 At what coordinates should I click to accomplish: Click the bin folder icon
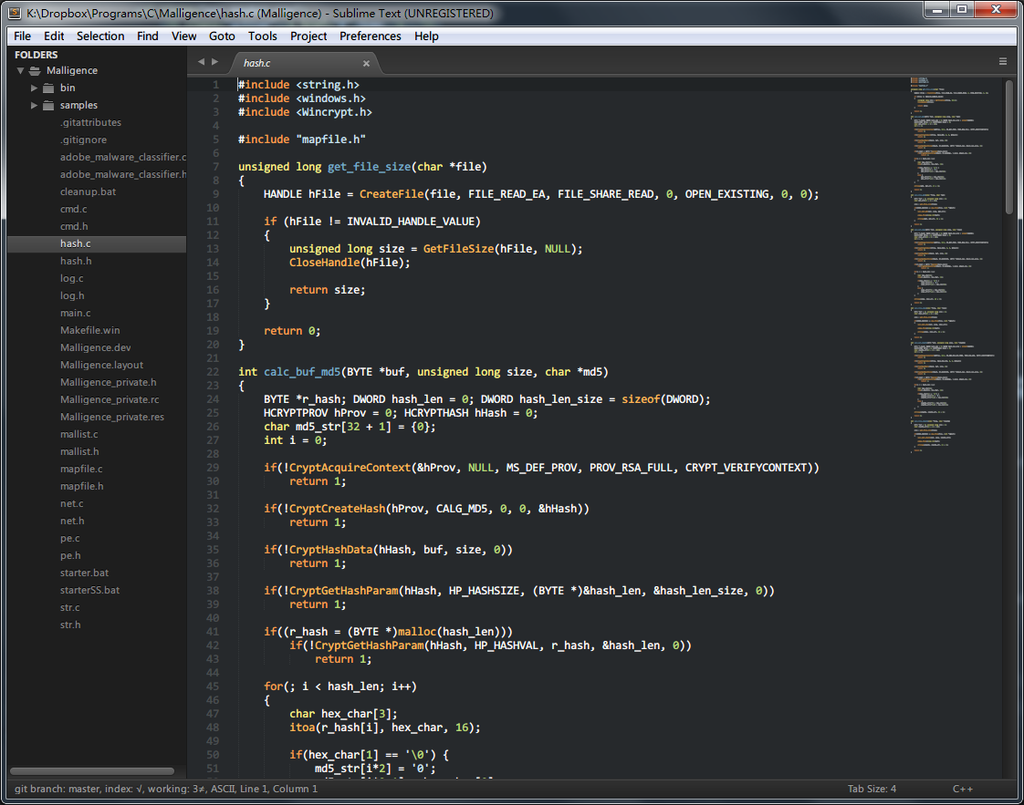pos(48,88)
